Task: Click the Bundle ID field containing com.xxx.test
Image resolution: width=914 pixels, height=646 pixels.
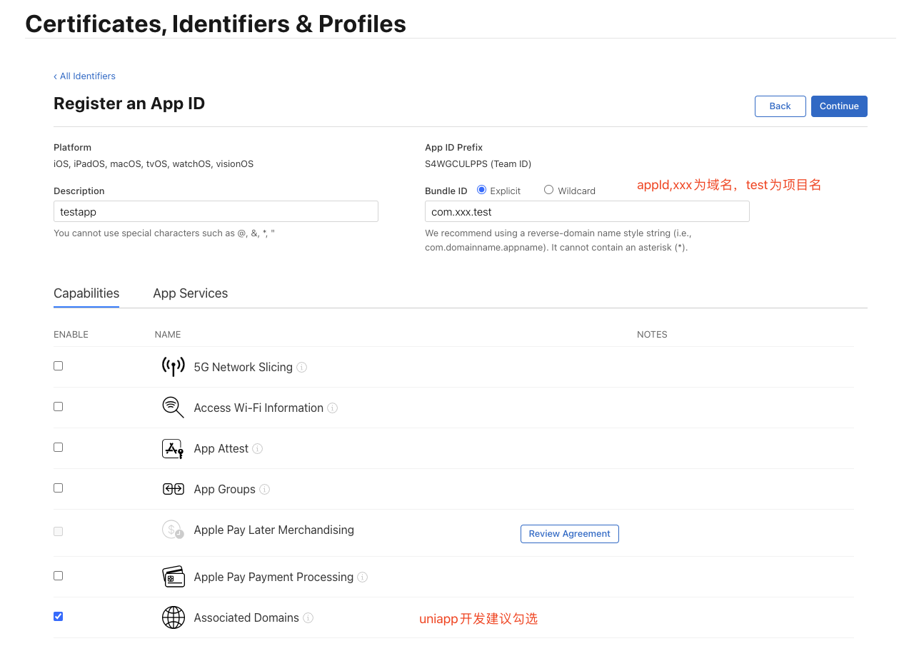Action: [587, 211]
